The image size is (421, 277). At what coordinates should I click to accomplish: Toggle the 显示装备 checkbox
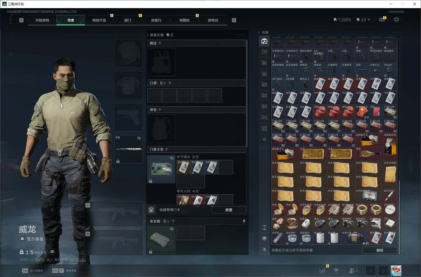coord(22,239)
